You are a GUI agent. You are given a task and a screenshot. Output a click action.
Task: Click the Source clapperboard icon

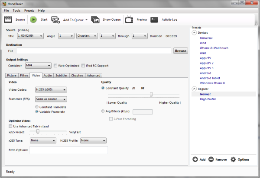[8, 19]
